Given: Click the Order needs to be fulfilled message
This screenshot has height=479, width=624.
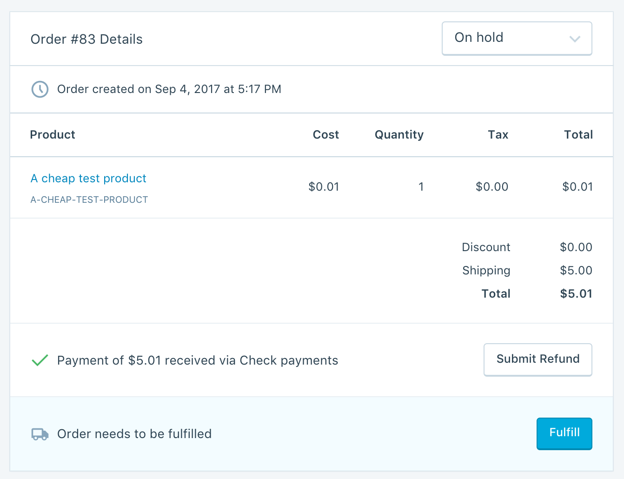Looking at the screenshot, I should click(x=134, y=434).
